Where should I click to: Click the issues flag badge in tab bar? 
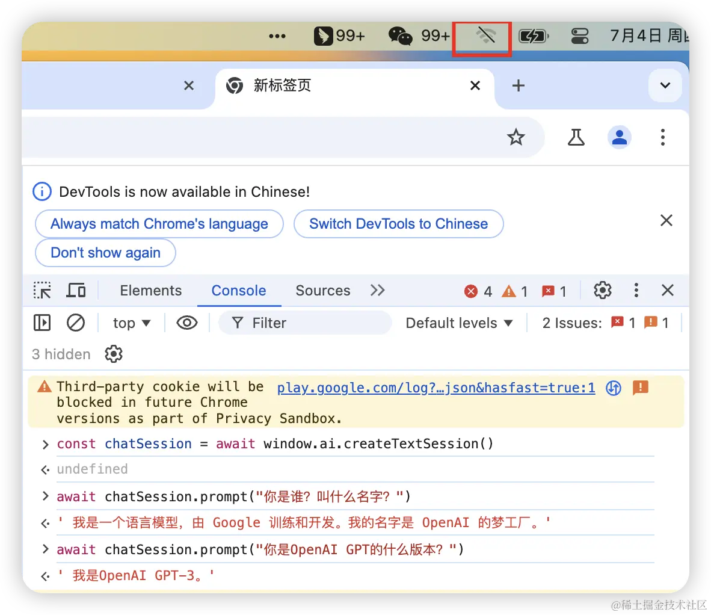pos(554,291)
